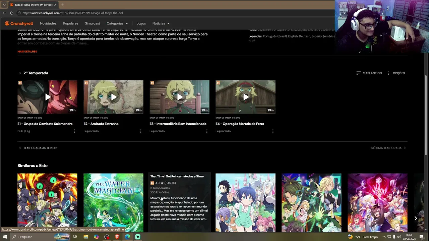
Task: Open the E4 - Operação Martelo de Ferro title
Action: coord(240,124)
